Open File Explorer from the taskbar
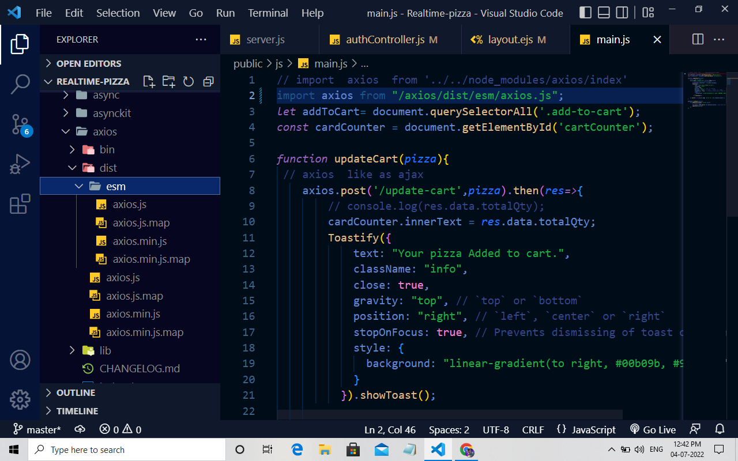Image resolution: width=738 pixels, height=461 pixels. pos(325,449)
